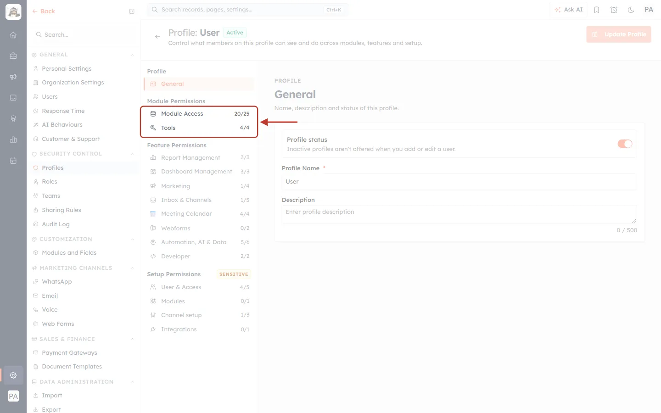This screenshot has width=661, height=413.
Task: Open the reminders clock icon in top bar
Action: (614, 10)
